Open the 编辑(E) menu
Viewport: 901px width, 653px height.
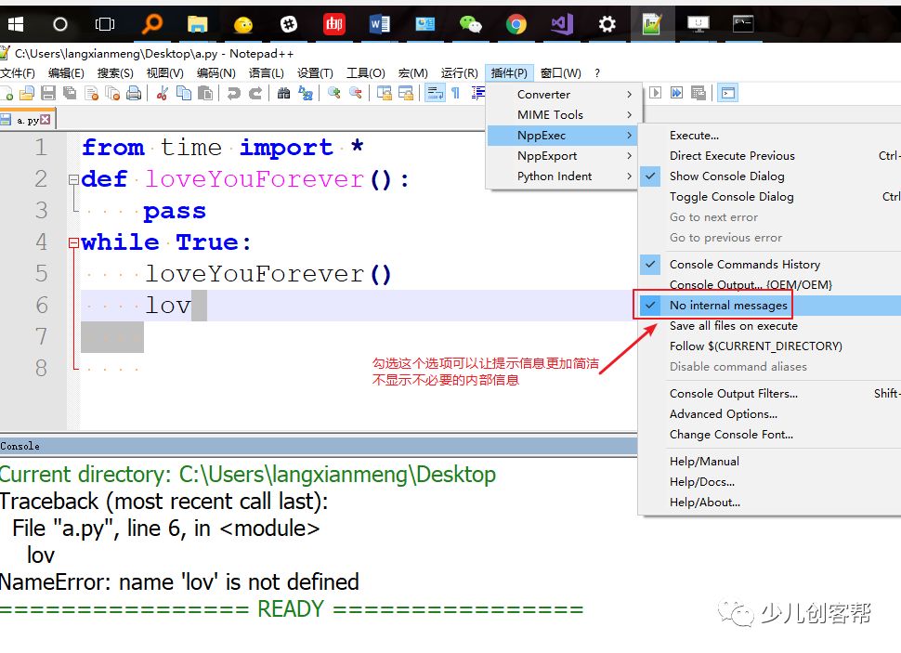click(66, 73)
